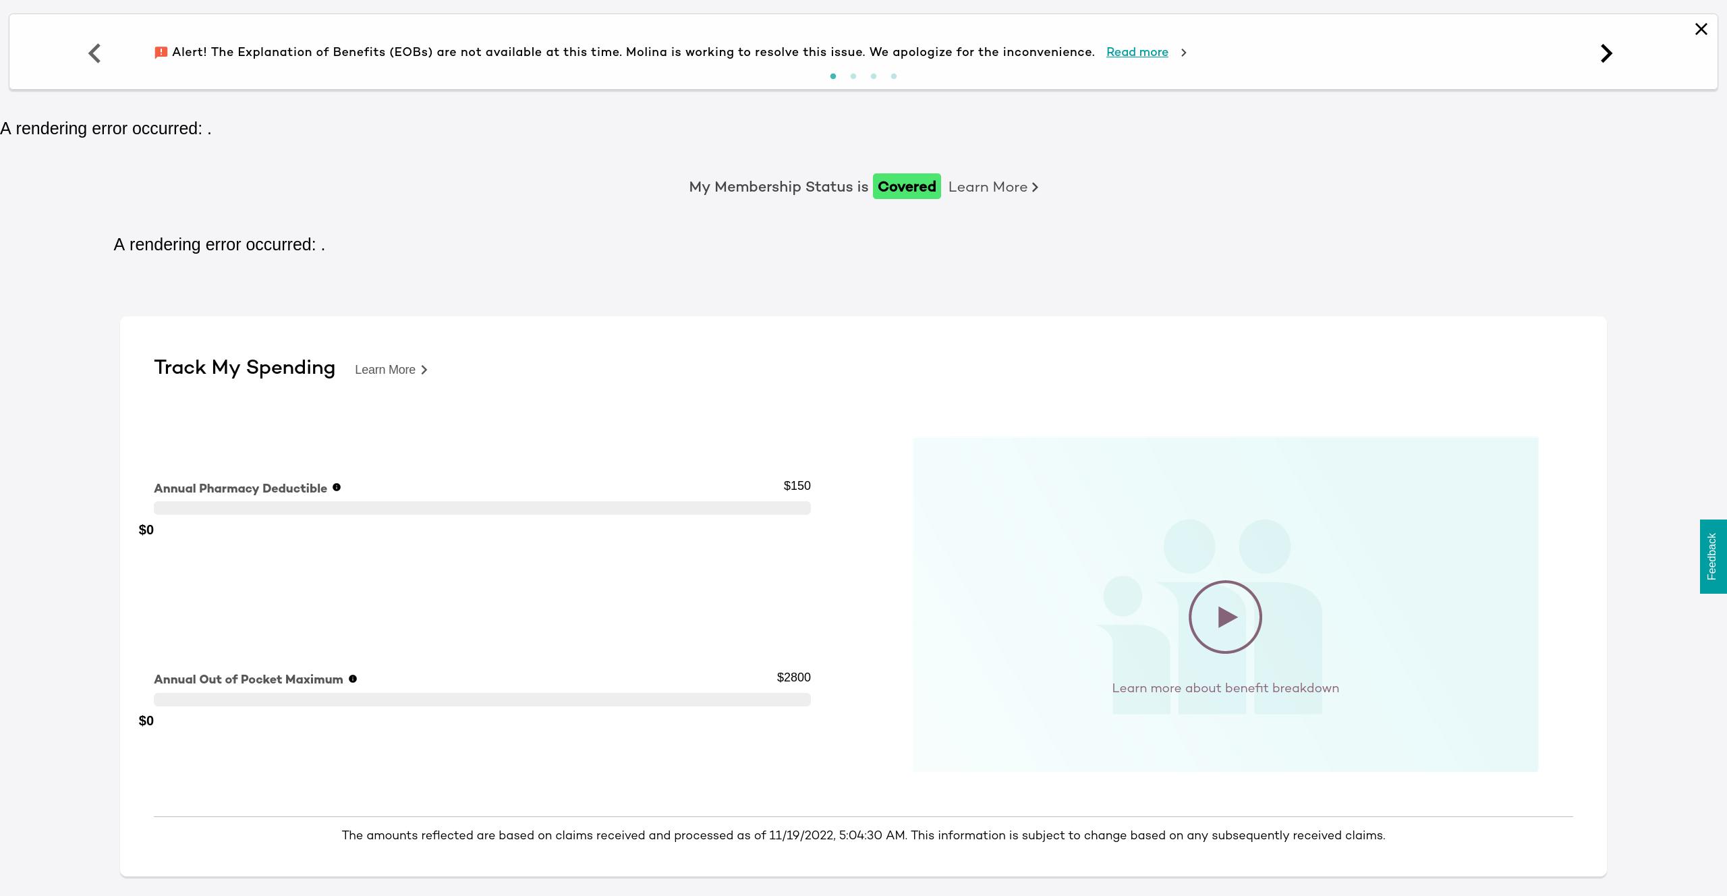Click the info icon beside Annual Out of Pocket Maximum
The height and width of the screenshot is (896, 1727).
tap(353, 679)
